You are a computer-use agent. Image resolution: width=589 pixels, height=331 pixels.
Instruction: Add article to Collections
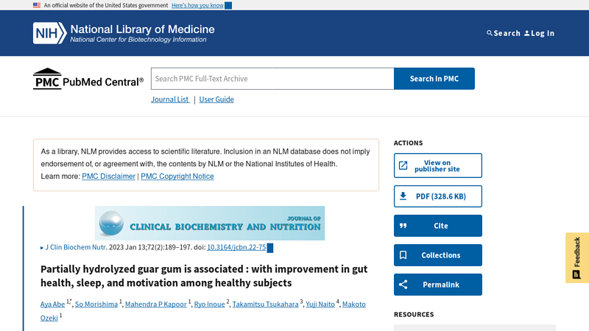pos(437,255)
